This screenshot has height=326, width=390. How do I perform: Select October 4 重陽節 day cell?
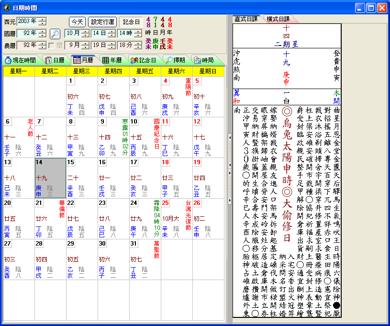[177, 97]
